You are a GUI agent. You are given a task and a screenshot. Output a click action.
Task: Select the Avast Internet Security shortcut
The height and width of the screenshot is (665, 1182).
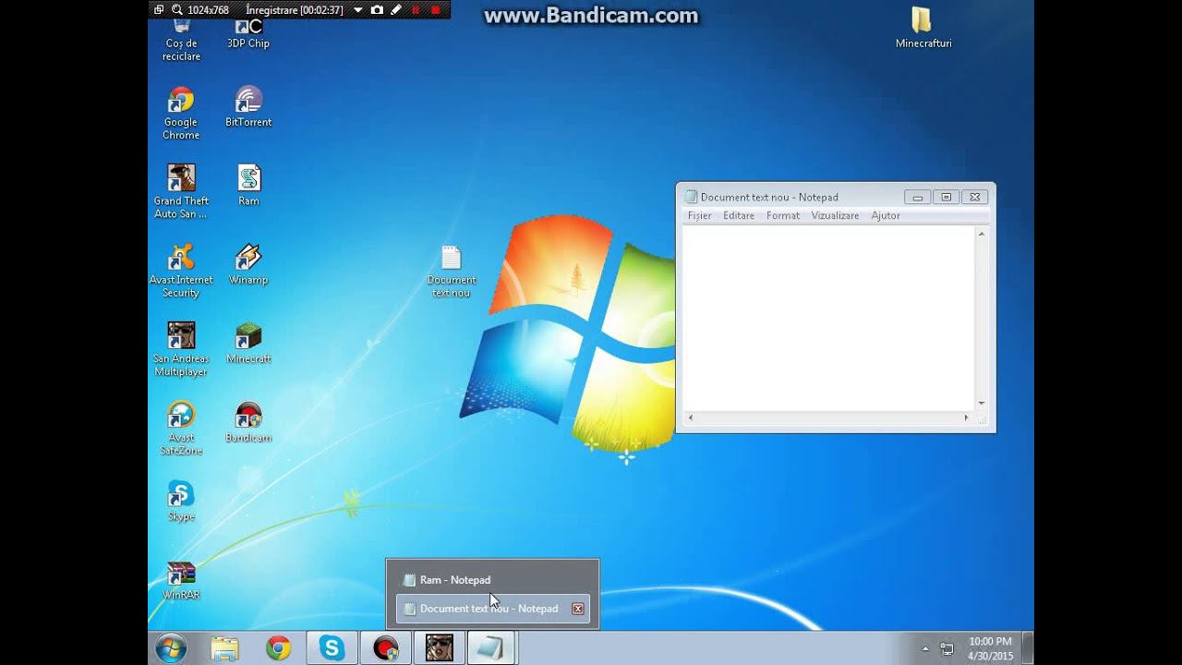[x=181, y=271]
